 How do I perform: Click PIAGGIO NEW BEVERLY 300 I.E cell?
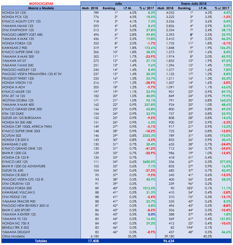coord(26,206)
